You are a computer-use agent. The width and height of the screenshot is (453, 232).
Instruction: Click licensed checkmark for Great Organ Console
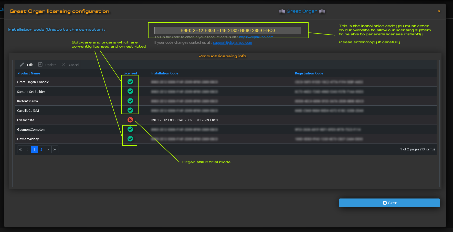[x=130, y=82]
